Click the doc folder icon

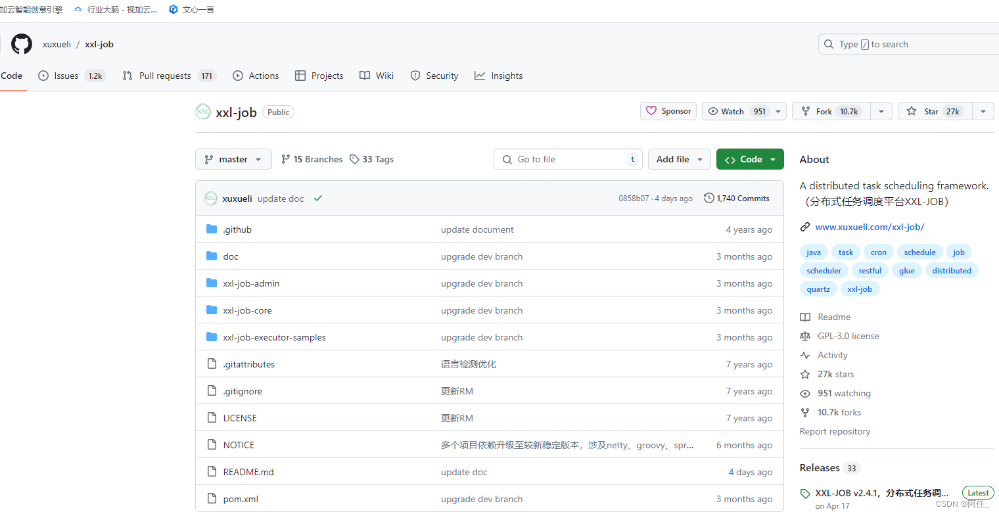[212, 256]
